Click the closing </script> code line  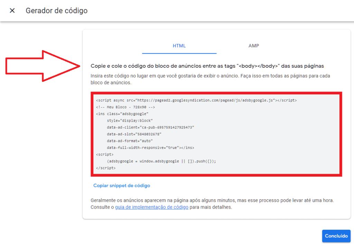tap(106, 168)
